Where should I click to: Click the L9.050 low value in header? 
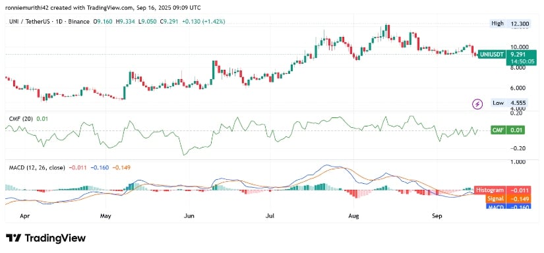point(148,22)
